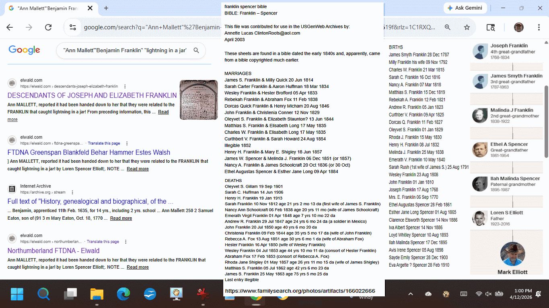Open the Chrome three-dot menu

tap(539, 27)
